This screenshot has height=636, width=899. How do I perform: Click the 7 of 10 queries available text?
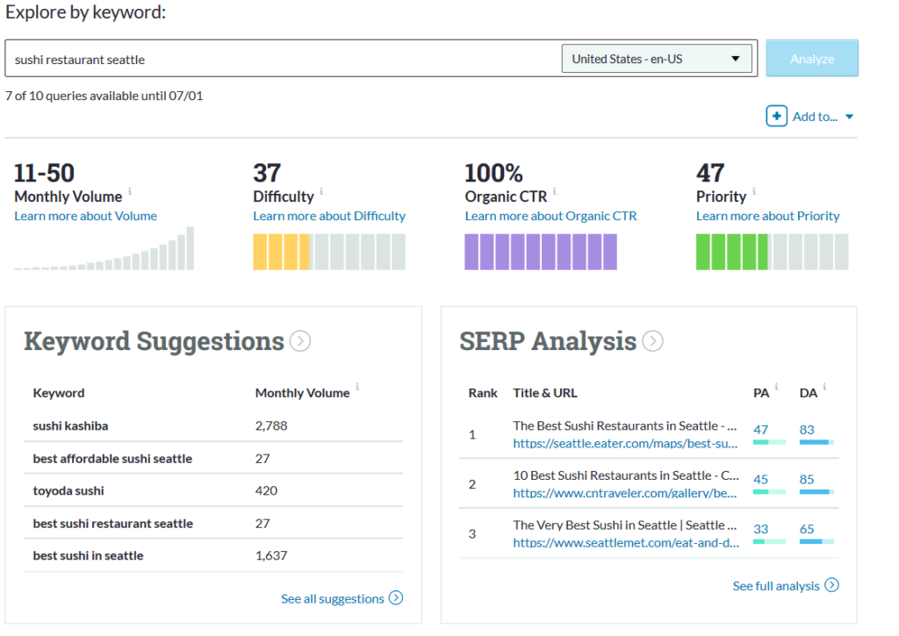coord(104,96)
